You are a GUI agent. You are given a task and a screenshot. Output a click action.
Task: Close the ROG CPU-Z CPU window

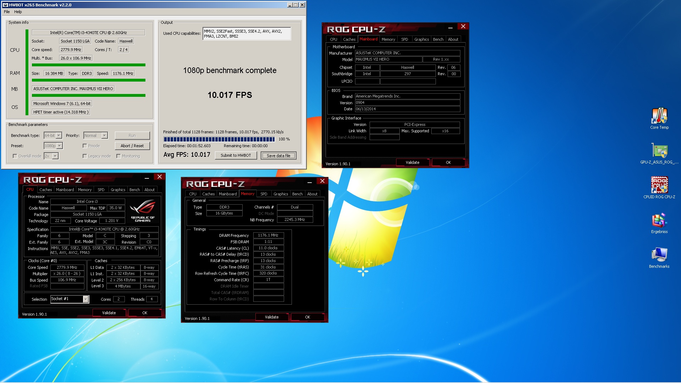coord(160,177)
